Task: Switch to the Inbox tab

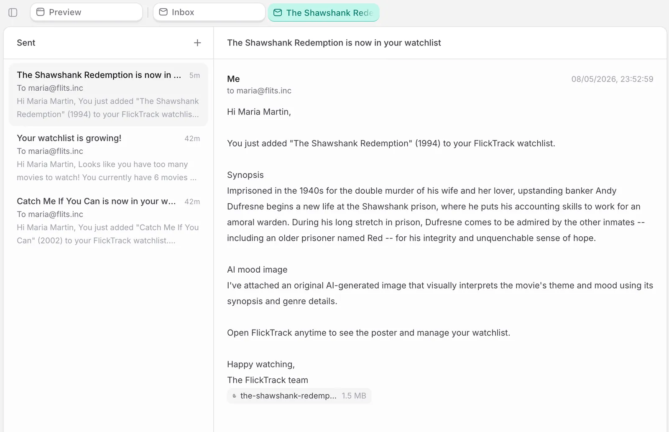Action: (x=209, y=12)
